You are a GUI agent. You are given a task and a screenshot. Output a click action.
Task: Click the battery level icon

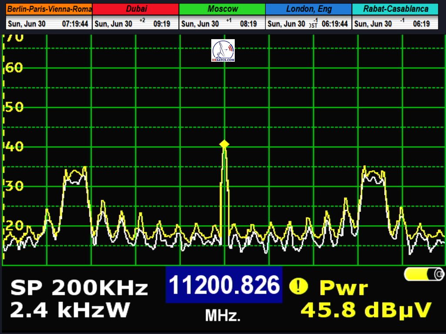[x=424, y=274]
